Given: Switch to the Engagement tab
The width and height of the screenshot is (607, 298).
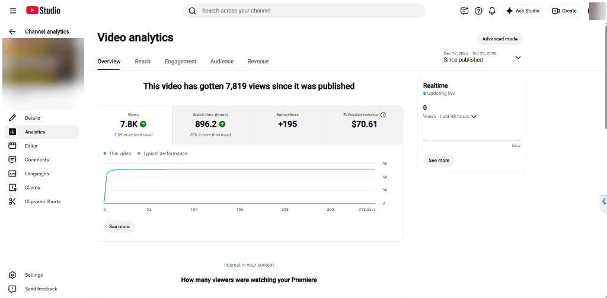Looking at the screenshot, I should pyautogui.click(x=180, y=61).
